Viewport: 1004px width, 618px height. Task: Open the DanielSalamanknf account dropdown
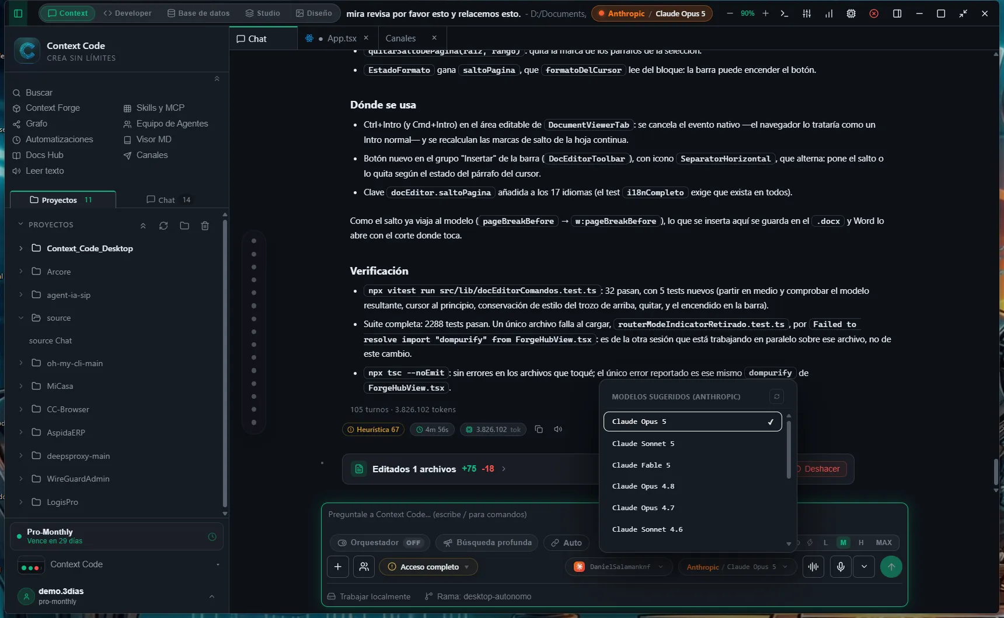pyautogui.click(x=619, y=567)
